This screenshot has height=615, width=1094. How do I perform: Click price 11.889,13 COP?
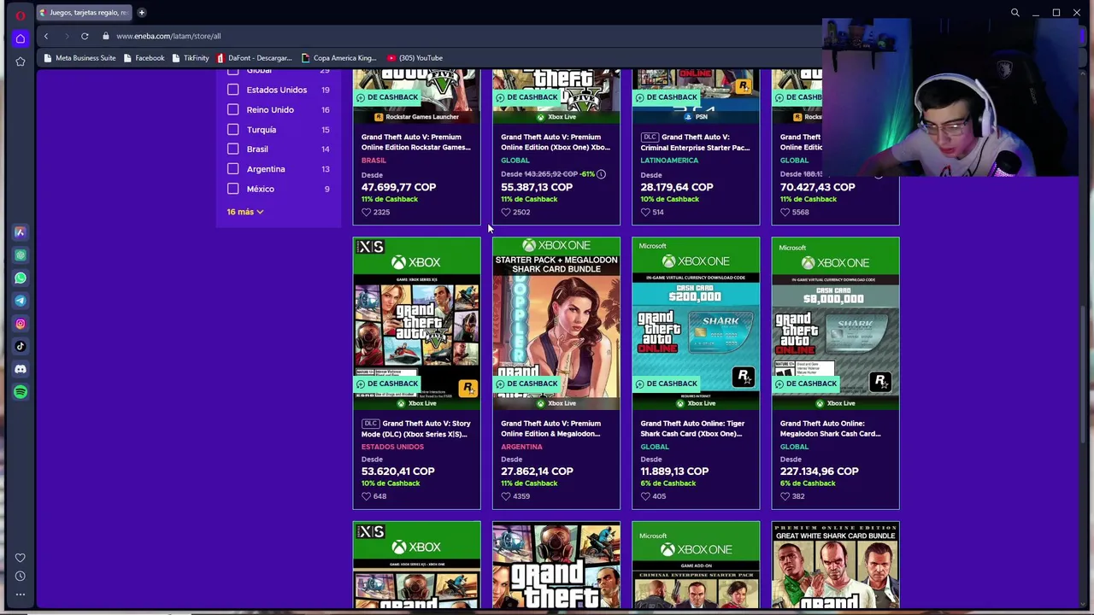(x=674, y=471)
